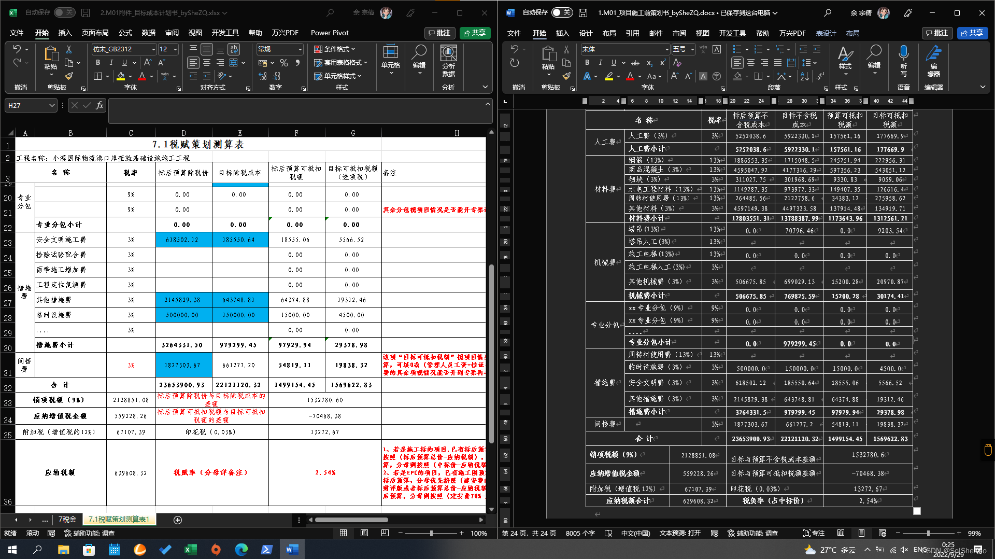Open Word font name dropdown
The image size is (995, 559).
pos(667,49)
